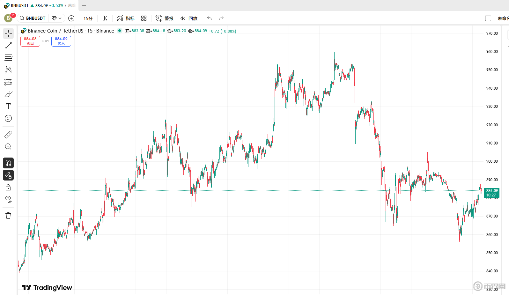Click the BNBUSDT symbol search field
The image size is (509, 295).
[33, 18]
